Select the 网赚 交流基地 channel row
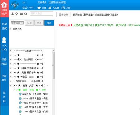The image size is (140, 115). [28, 68]
